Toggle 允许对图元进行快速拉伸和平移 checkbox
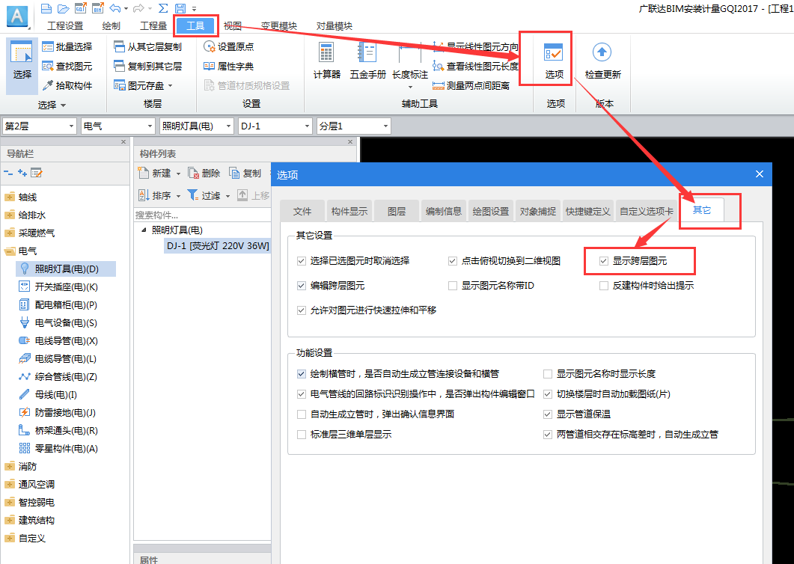The image size is (794, 564). (302, 310)
